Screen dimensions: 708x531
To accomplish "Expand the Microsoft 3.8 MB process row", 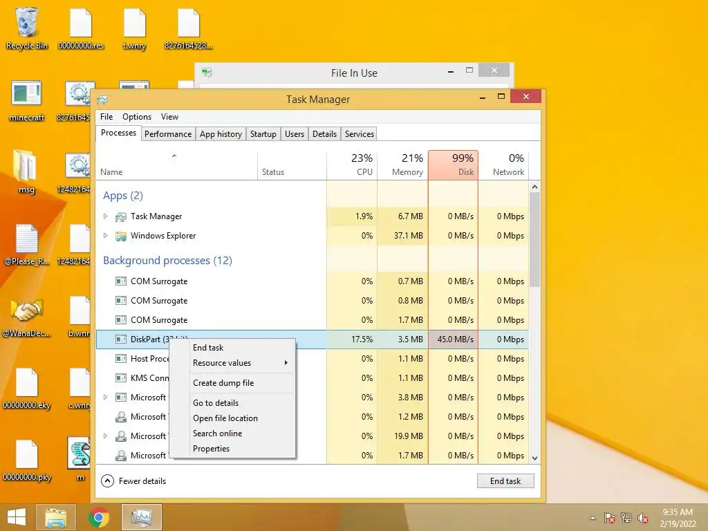I will [105, 398].
